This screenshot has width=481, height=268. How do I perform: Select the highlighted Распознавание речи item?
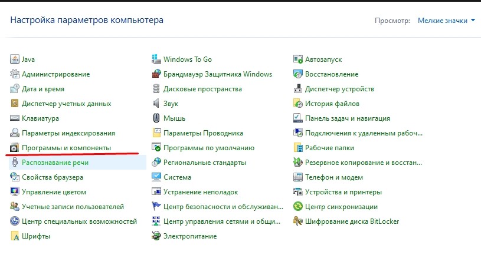55,163
